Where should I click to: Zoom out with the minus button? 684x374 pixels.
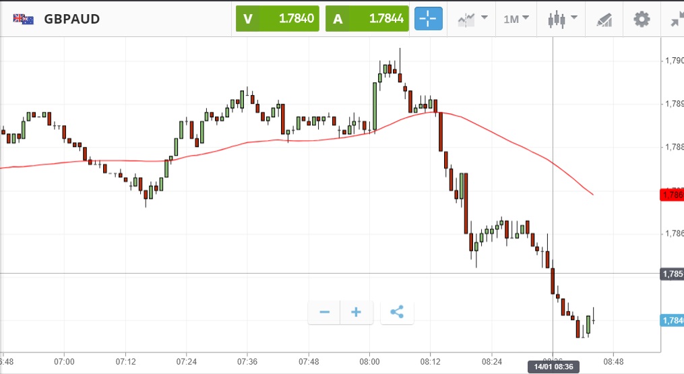tap(324, 312)
